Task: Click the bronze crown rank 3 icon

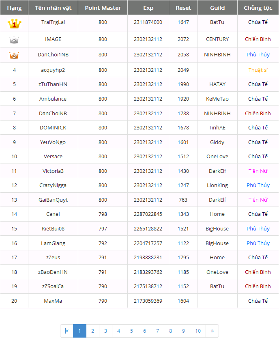Action: tap(14, 55)
